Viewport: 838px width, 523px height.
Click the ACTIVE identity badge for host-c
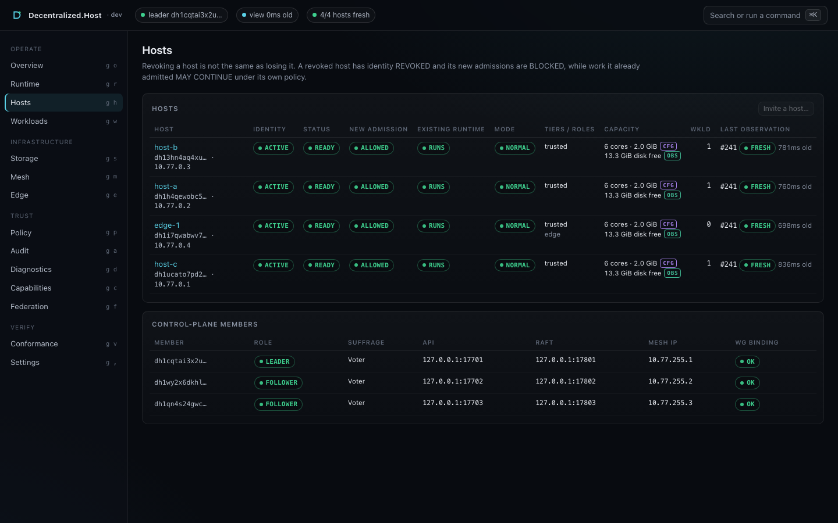[x=274, y=265]
